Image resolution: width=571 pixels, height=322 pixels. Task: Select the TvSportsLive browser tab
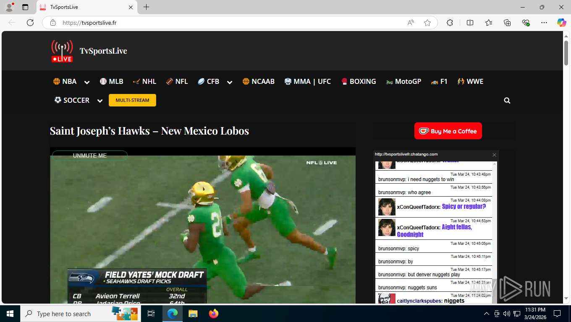[x=87, y=7]
